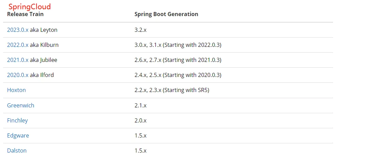Open the 2021.0.x release train link

tap(18, 60)
